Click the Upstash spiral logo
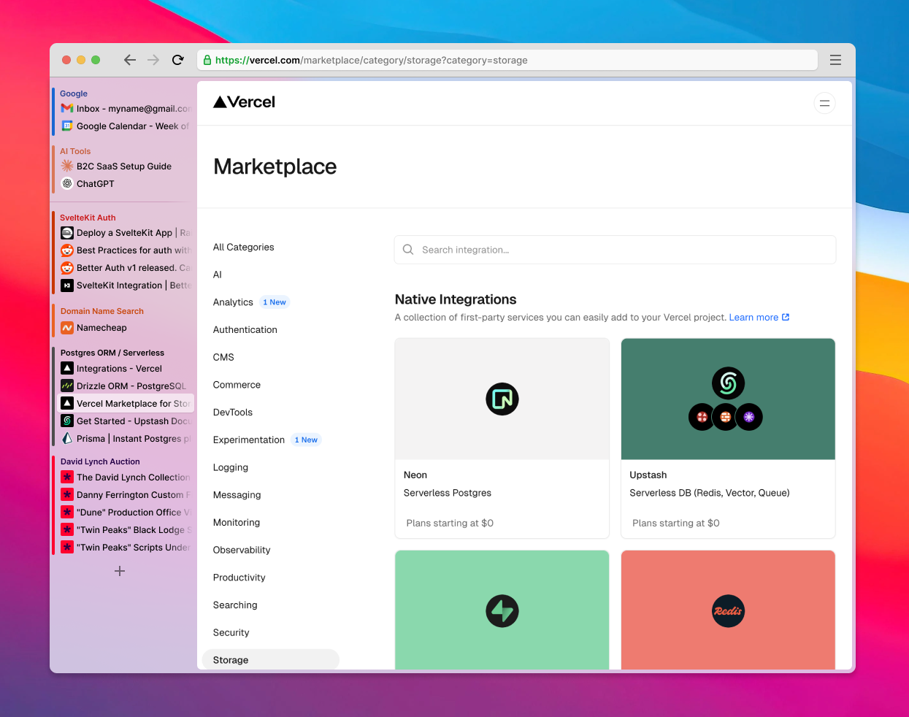909x717 pixels. click(x=728, y=383)
